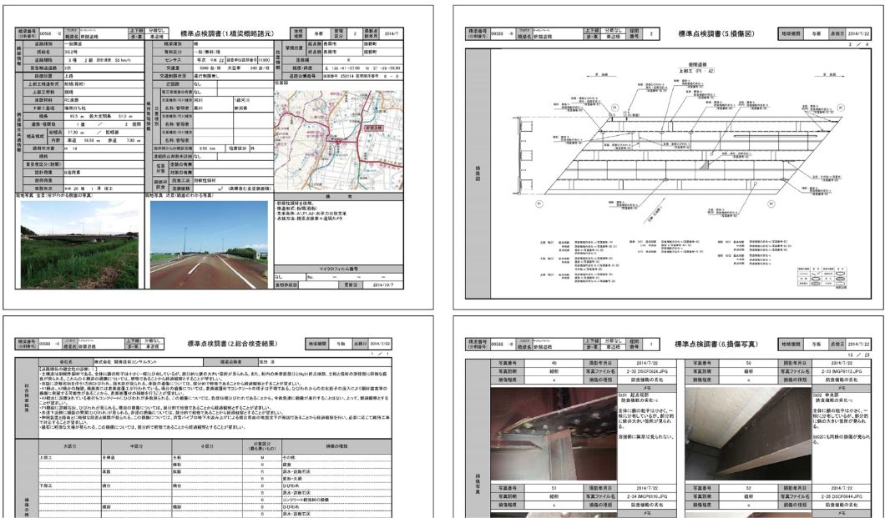Click the damage photo numbered 50

coord(748,433)
